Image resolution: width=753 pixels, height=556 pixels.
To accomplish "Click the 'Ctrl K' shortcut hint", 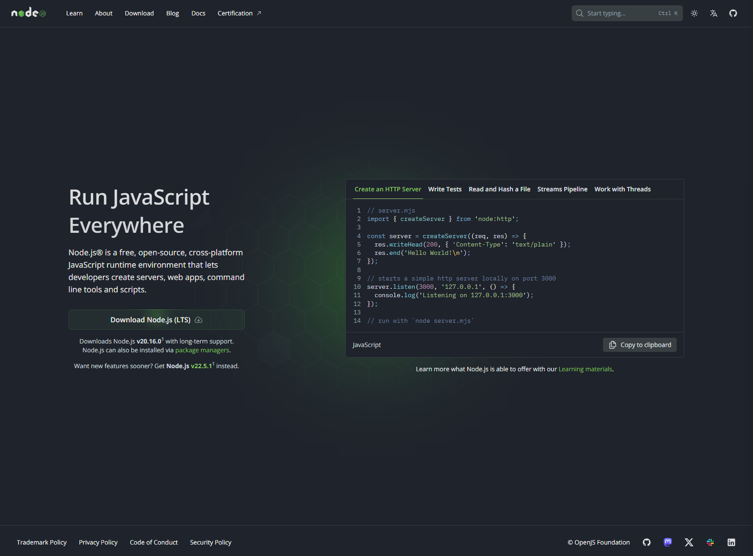I will [668, 13].
